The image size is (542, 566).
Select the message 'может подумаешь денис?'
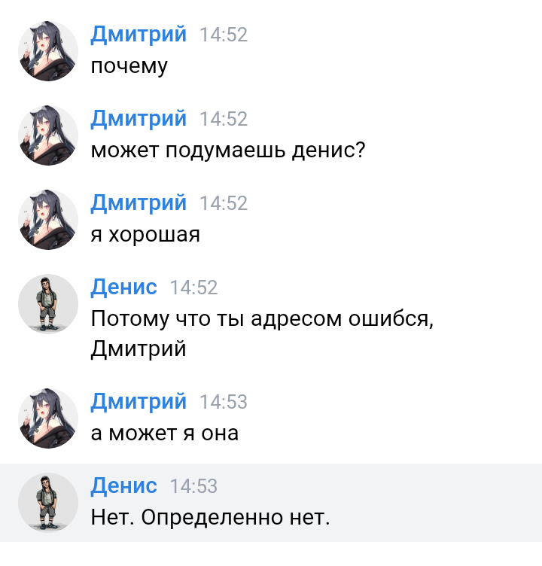point(227,151)
